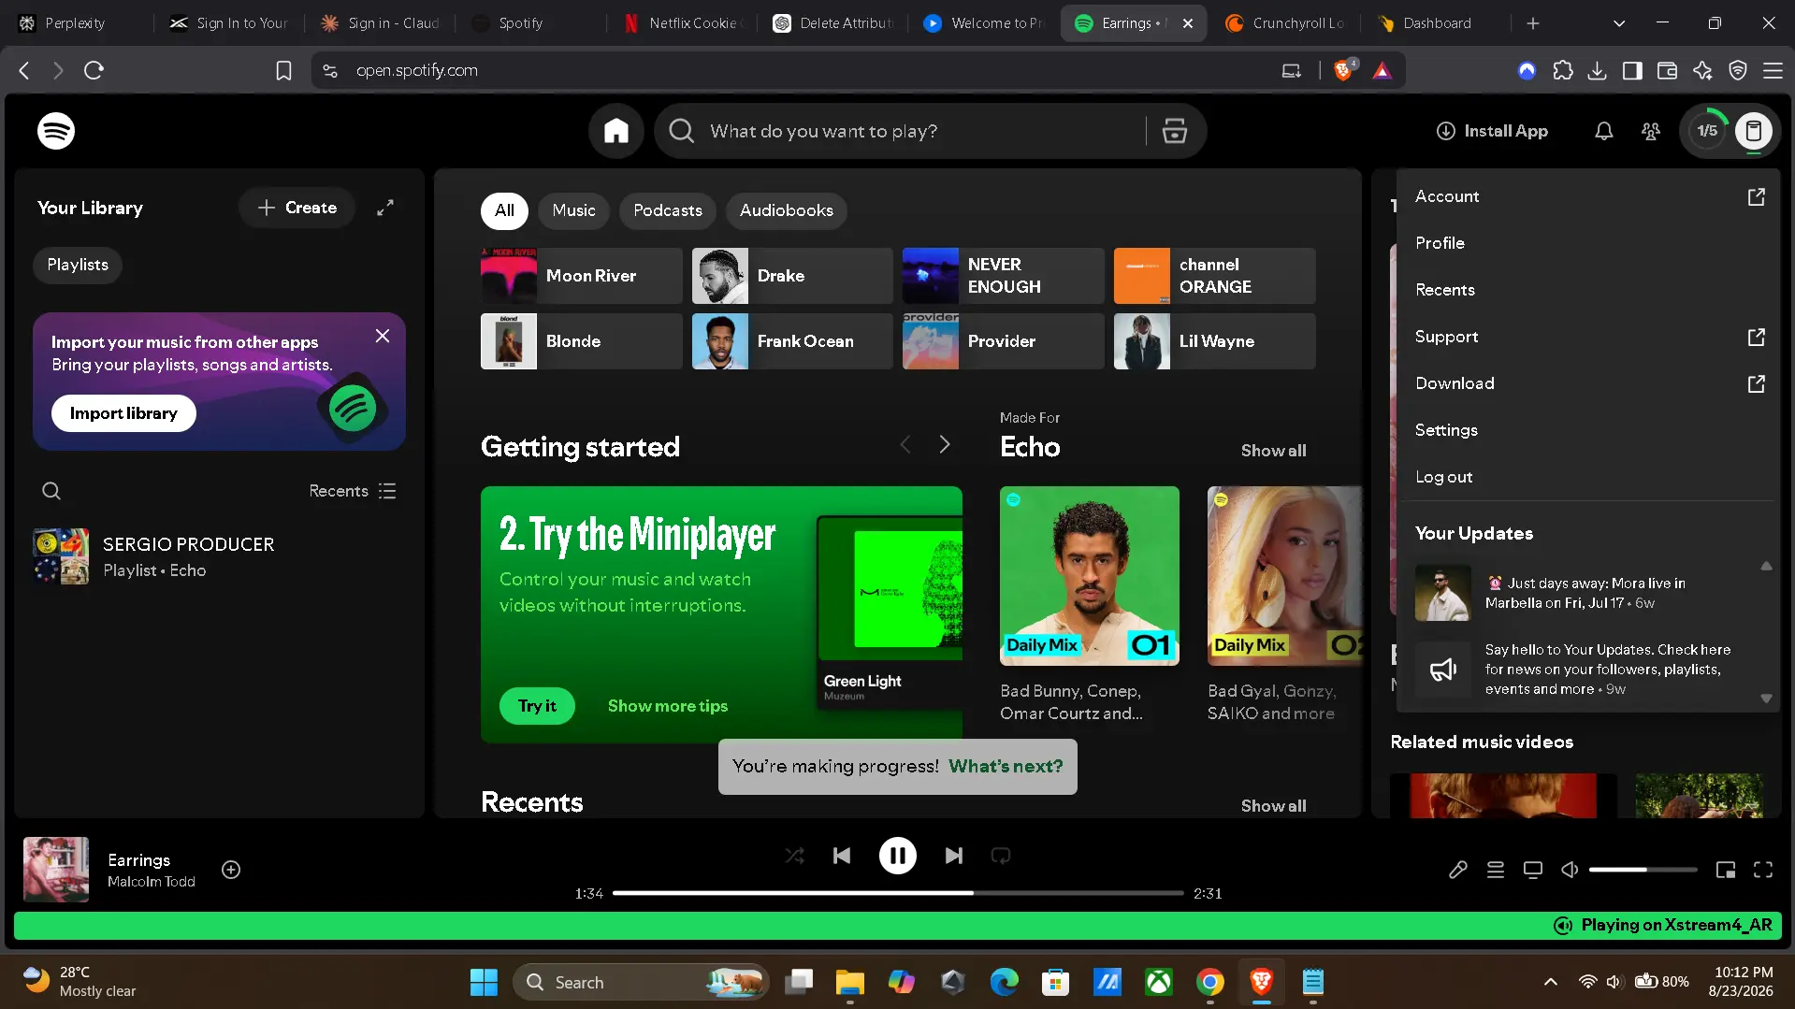Toggle the browser sidebar panel
Screen dimensions: 1795x1009
click(1632, 70)
